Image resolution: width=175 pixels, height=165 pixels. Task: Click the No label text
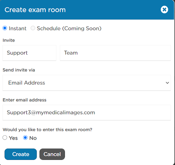(33, 138)
